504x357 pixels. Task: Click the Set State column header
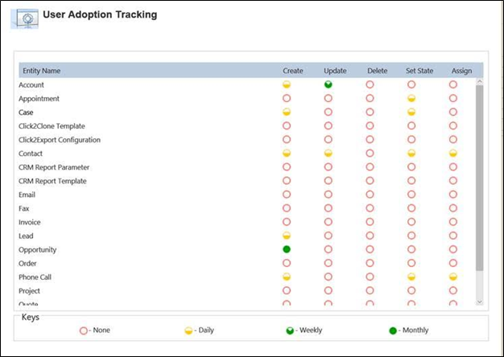[x=419, y=71]
